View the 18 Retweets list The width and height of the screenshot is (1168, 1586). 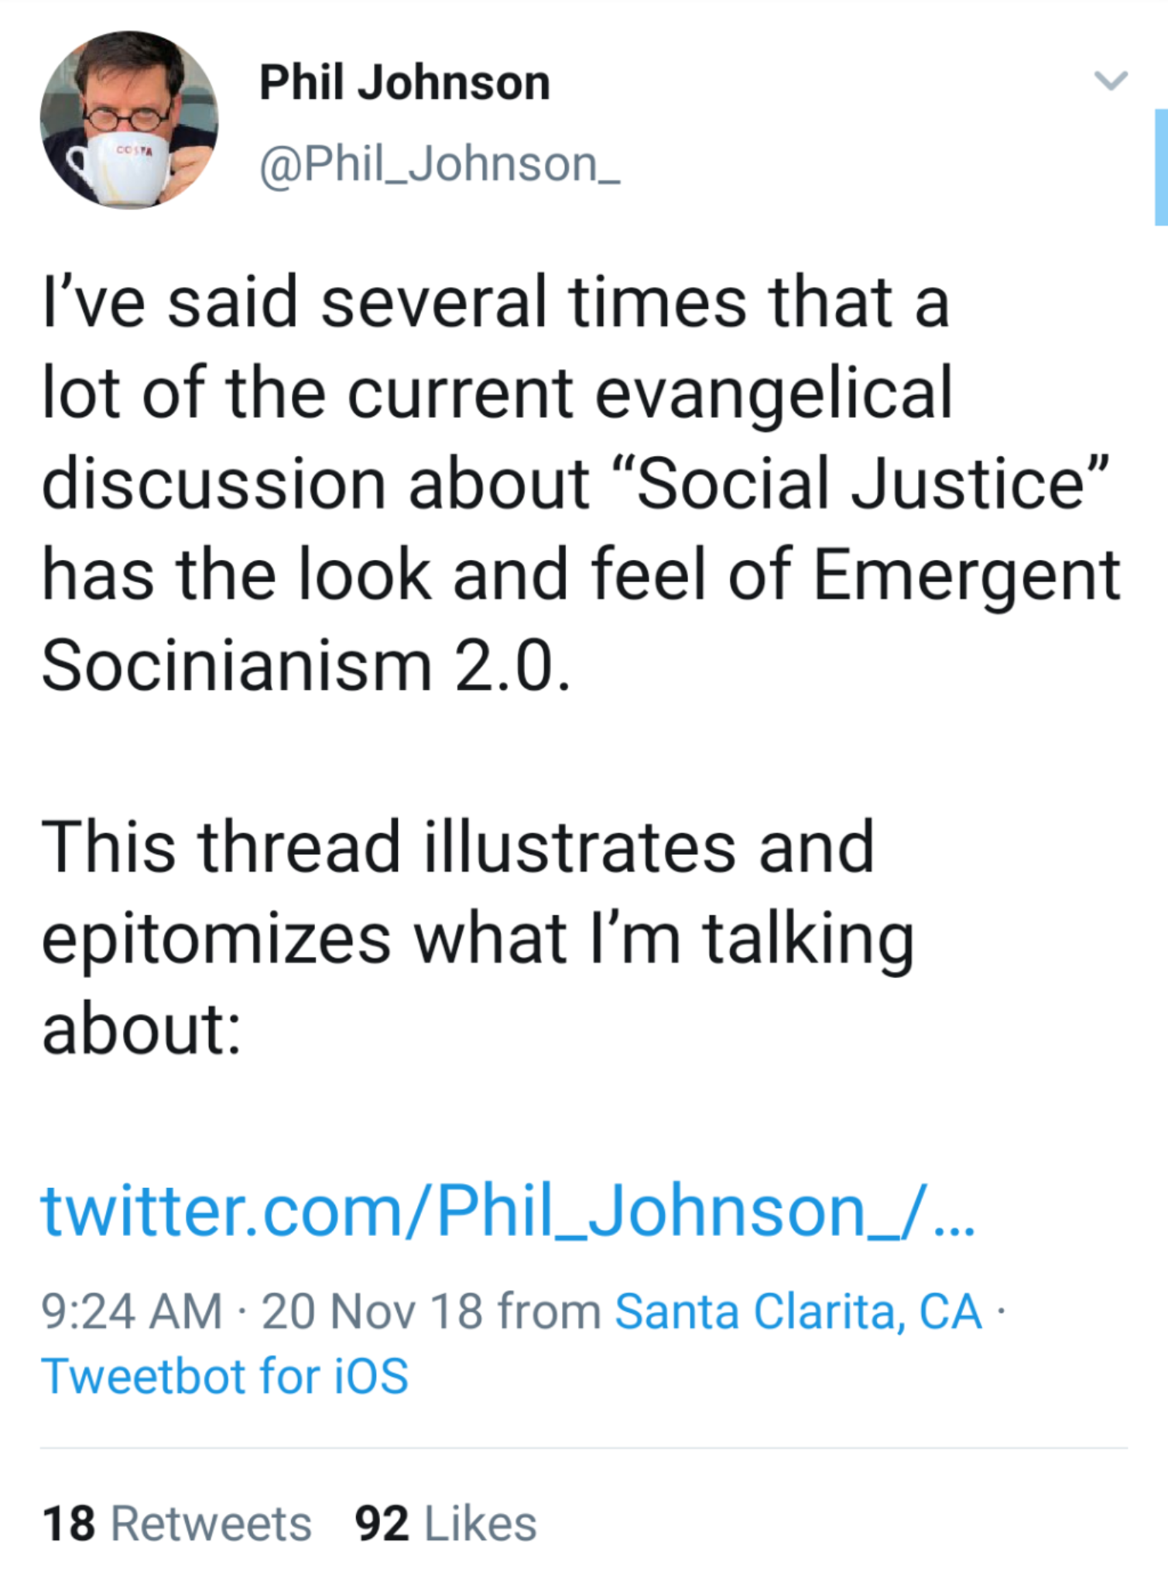[176, 1523]
